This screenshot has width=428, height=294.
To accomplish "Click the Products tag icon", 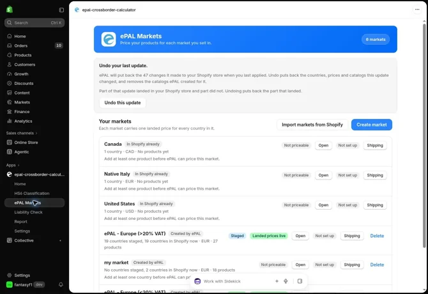I will (10, 55).
